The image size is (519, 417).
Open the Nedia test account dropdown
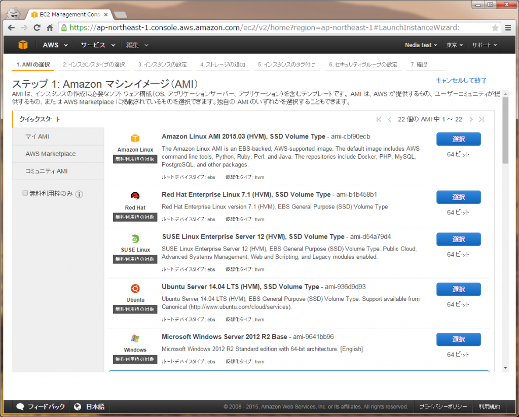[421, 45]
